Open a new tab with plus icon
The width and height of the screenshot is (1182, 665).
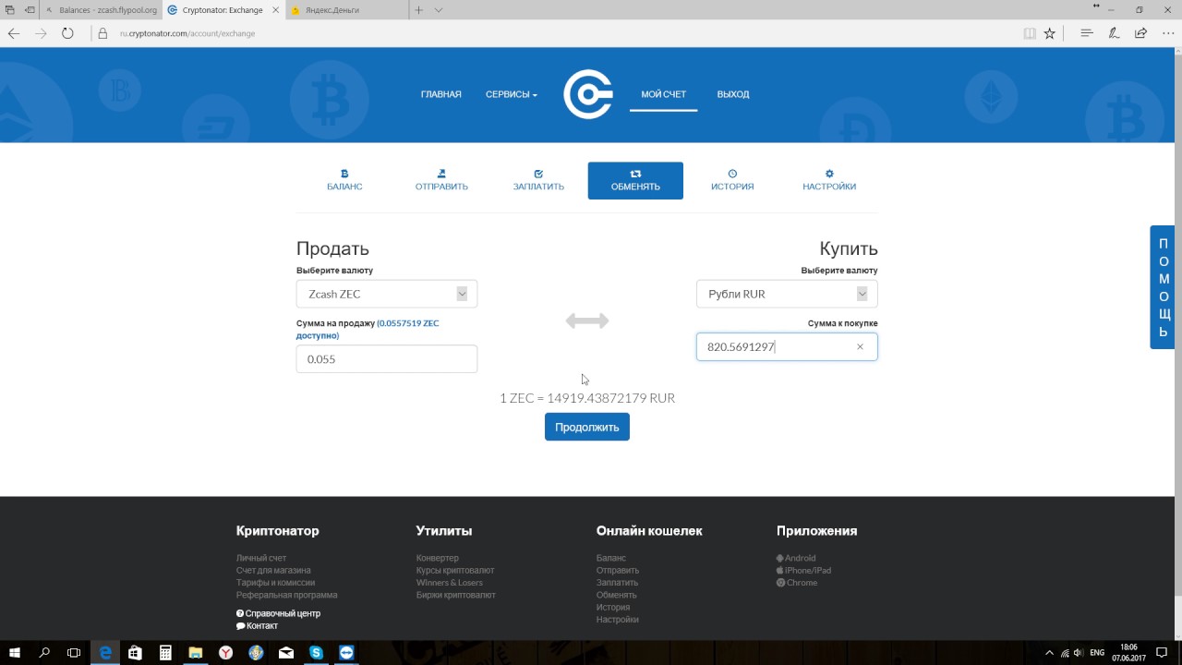(418, 10)
